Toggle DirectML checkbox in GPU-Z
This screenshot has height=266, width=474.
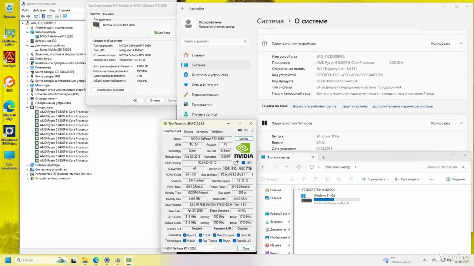(238, 235)
